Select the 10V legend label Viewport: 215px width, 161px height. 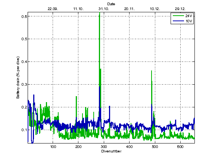[x=188, y=21]
